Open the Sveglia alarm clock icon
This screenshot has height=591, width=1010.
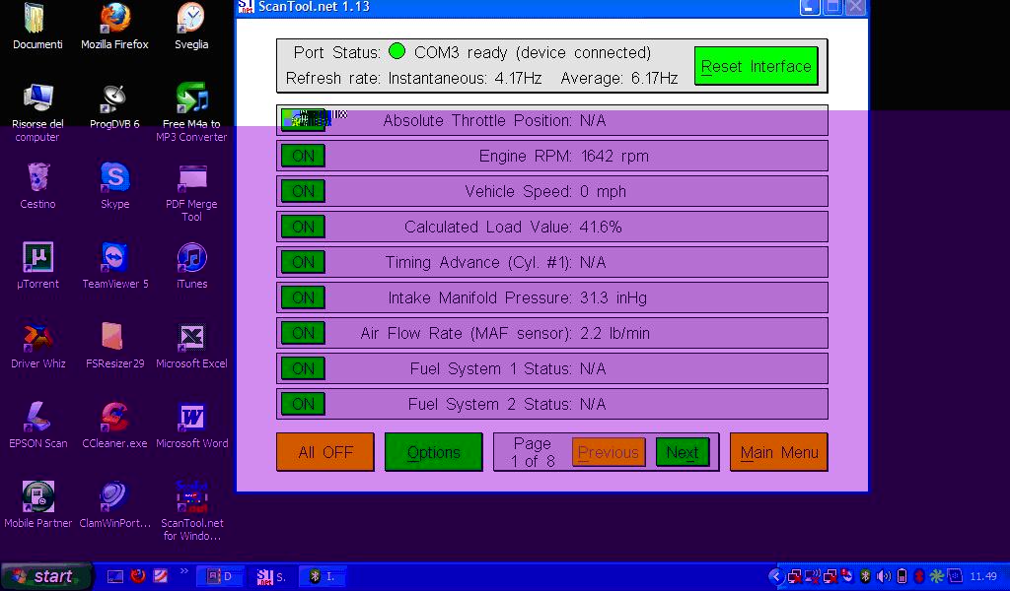191,27
